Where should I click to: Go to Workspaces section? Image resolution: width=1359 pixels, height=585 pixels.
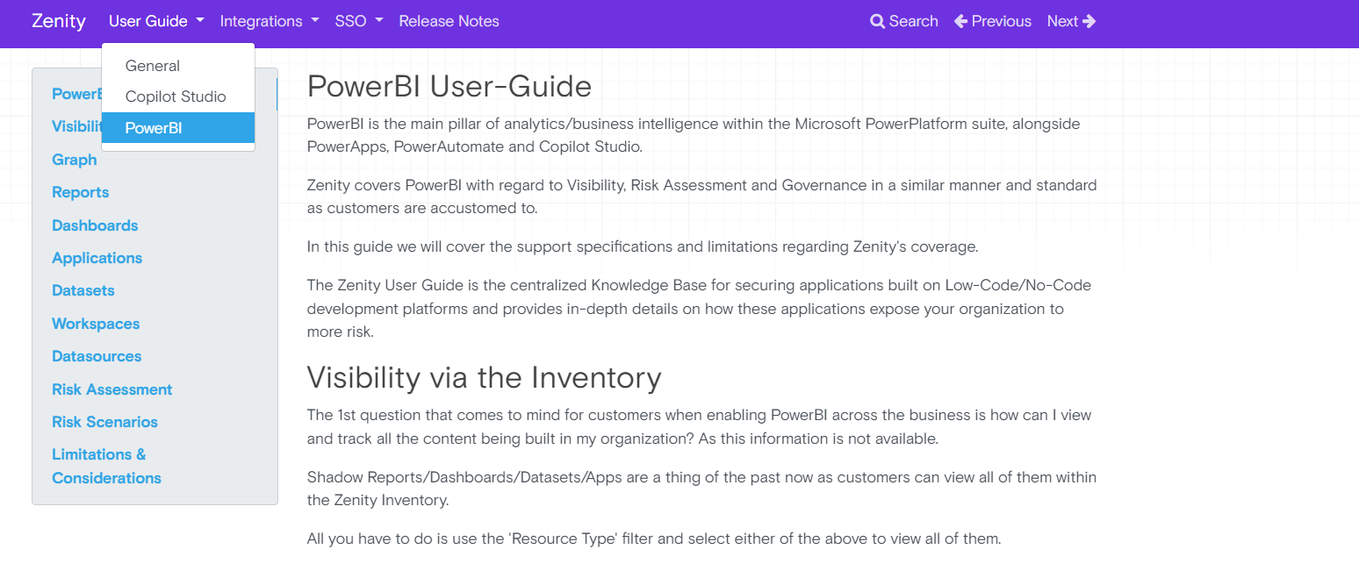[96, 324]
